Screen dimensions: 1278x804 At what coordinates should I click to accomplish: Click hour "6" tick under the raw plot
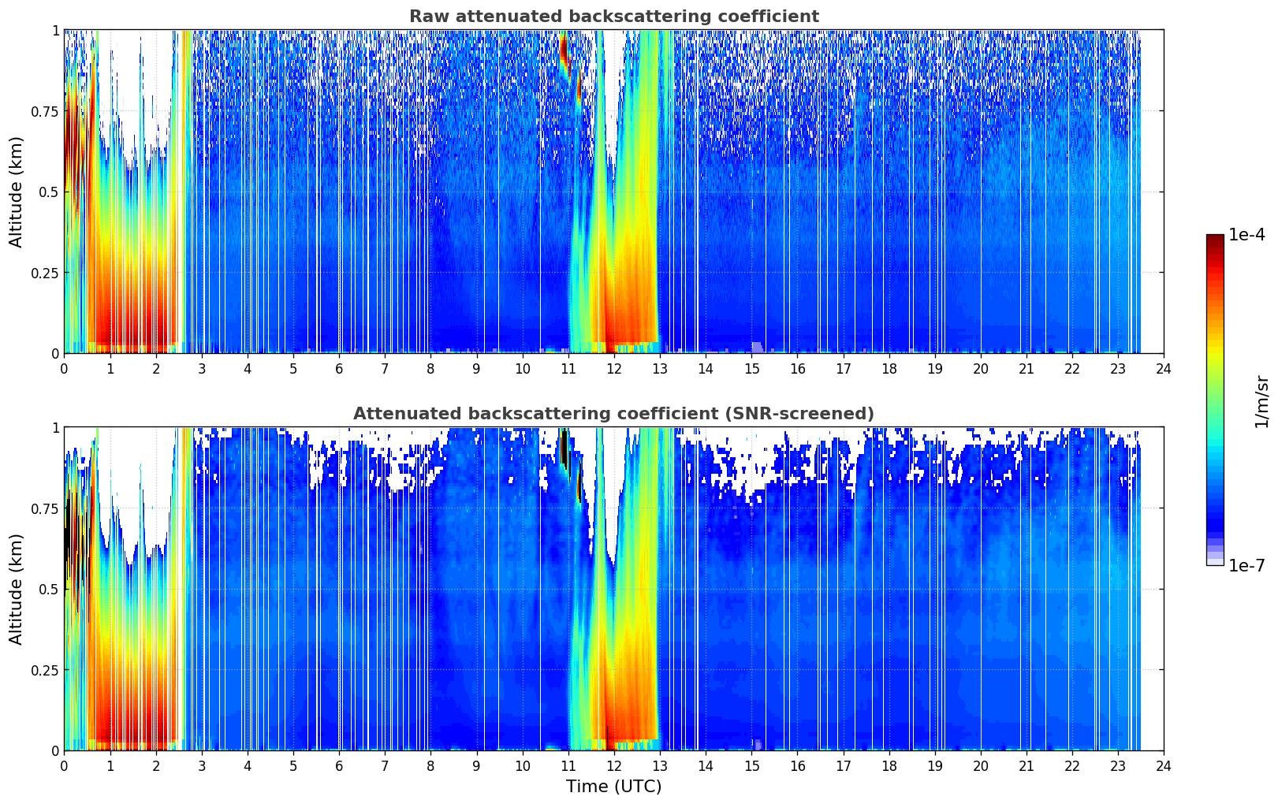[x=339, y=368]
